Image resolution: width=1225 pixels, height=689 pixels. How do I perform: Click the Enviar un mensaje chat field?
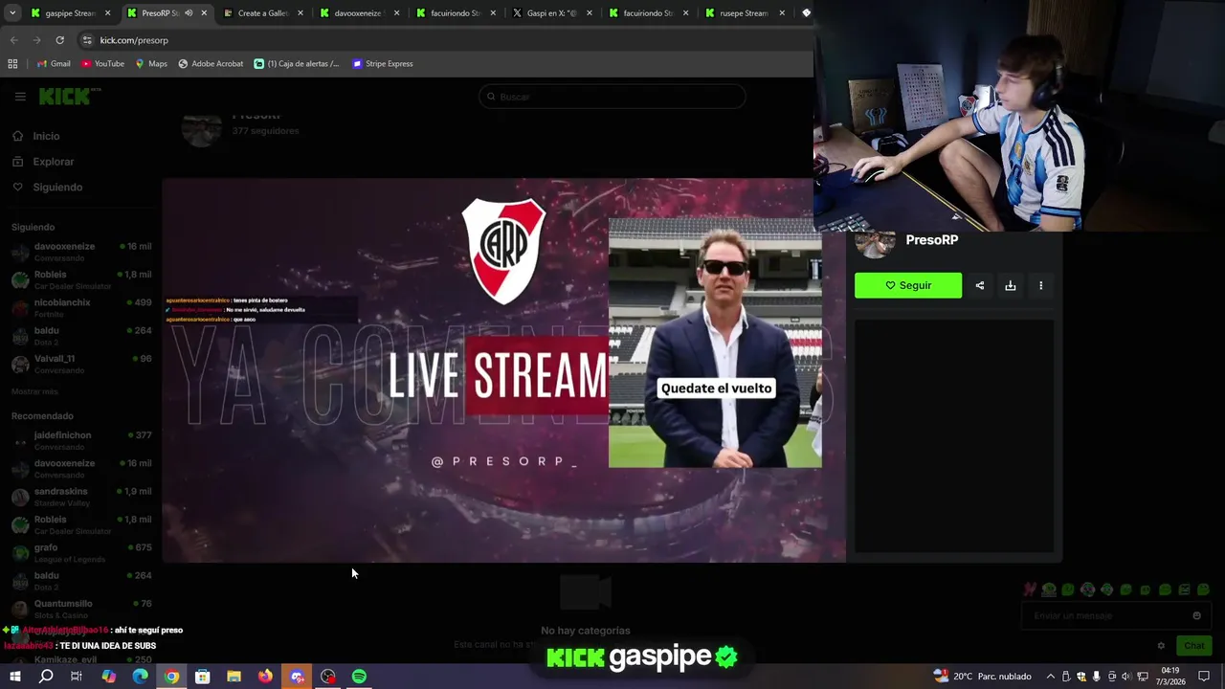point(1116,615)
